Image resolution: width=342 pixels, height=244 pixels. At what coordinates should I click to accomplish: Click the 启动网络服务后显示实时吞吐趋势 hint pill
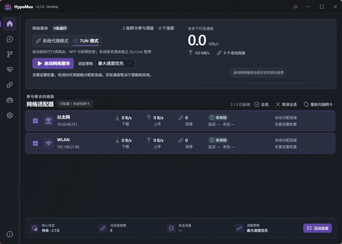tap(258, 73)
